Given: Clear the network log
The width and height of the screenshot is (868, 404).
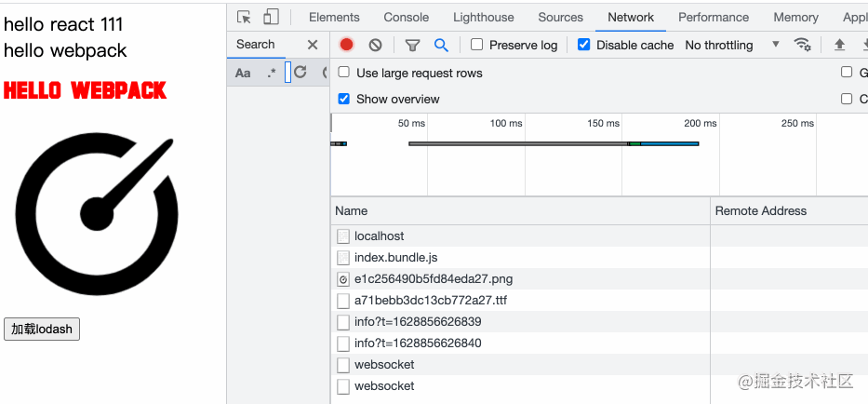Looking at the screenshot, I should tap(375, 45).
